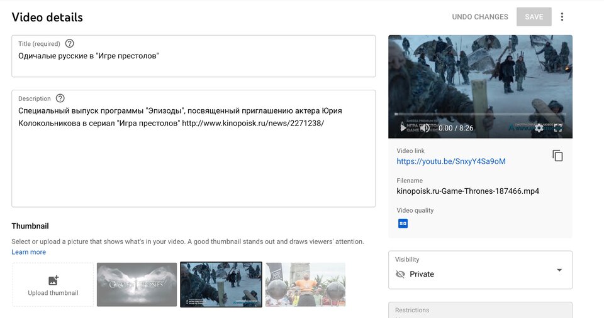
Task: Open the Learn more link
Action: click(x=28, y=252)
